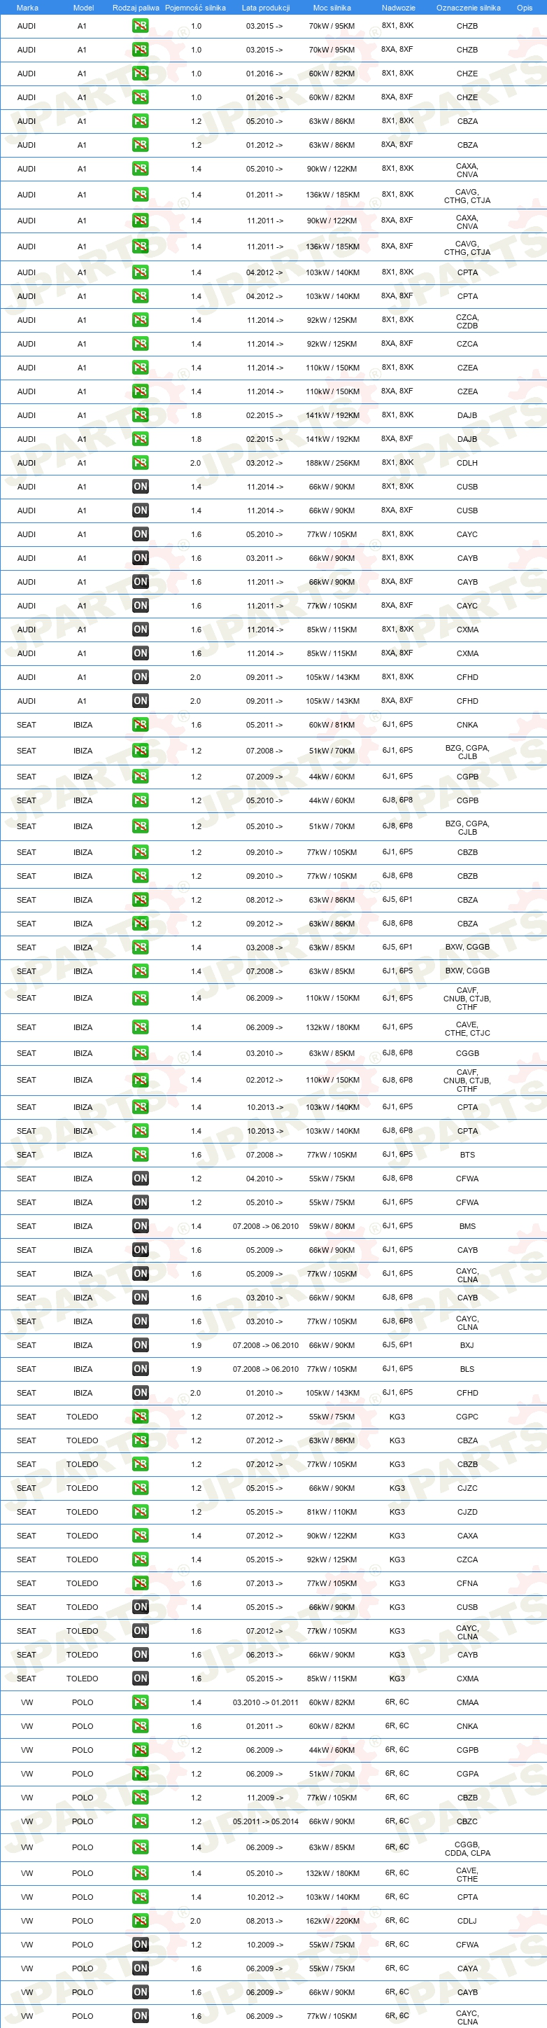The height and width of the screenshot is (2028, 547).
Task: Click the PB icon in the Seat Ibiza CNKA row
Action: tap(140, 724)
